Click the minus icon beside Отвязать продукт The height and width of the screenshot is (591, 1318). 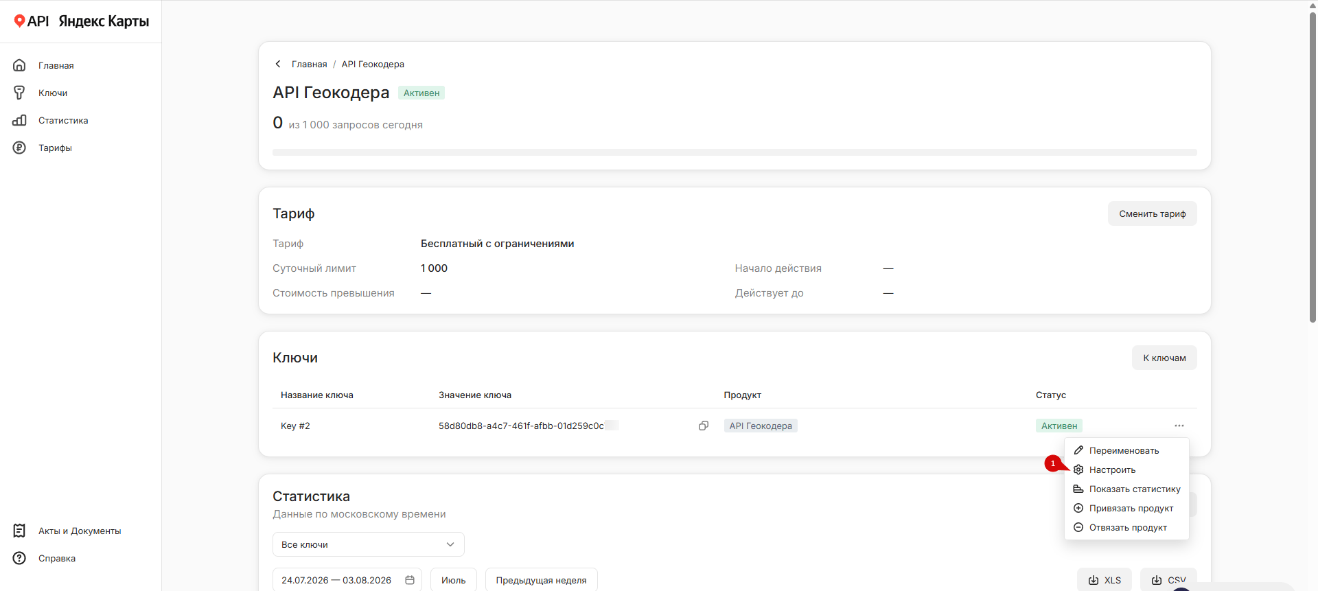pyautogui.click(x=1078, y=527)
